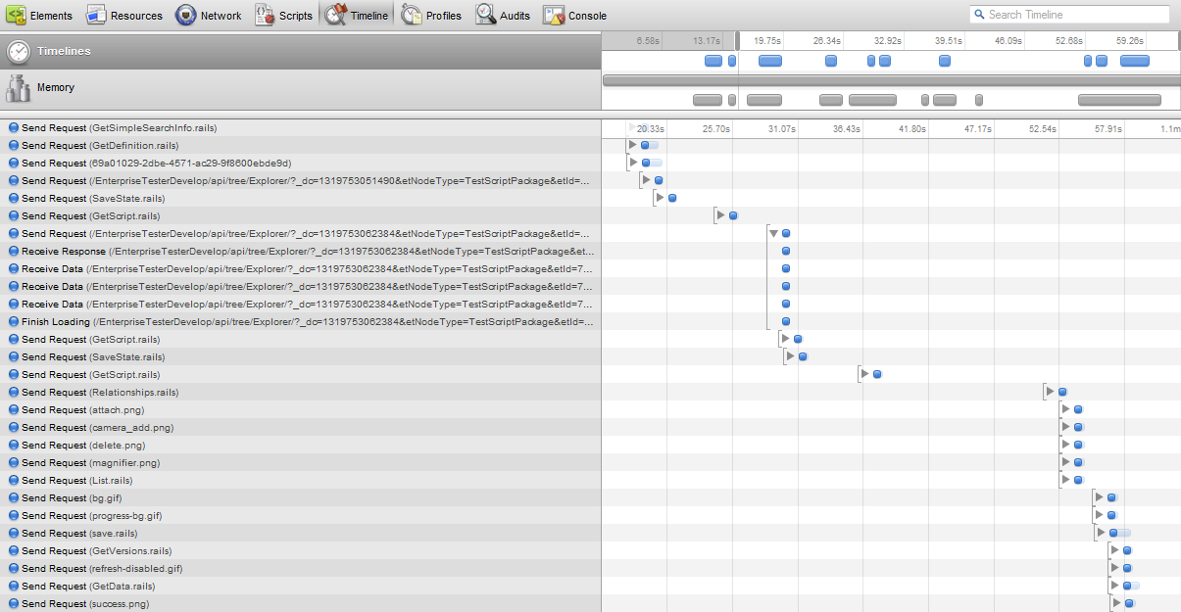Viewport: 1181px width, 612px height.
Task: Select the Receive Response record row
Action: (x=294, y=252)
